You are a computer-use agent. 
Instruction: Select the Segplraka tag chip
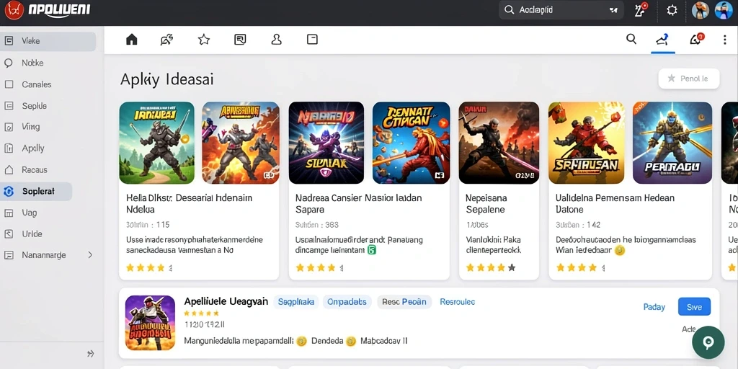[296, 302]
